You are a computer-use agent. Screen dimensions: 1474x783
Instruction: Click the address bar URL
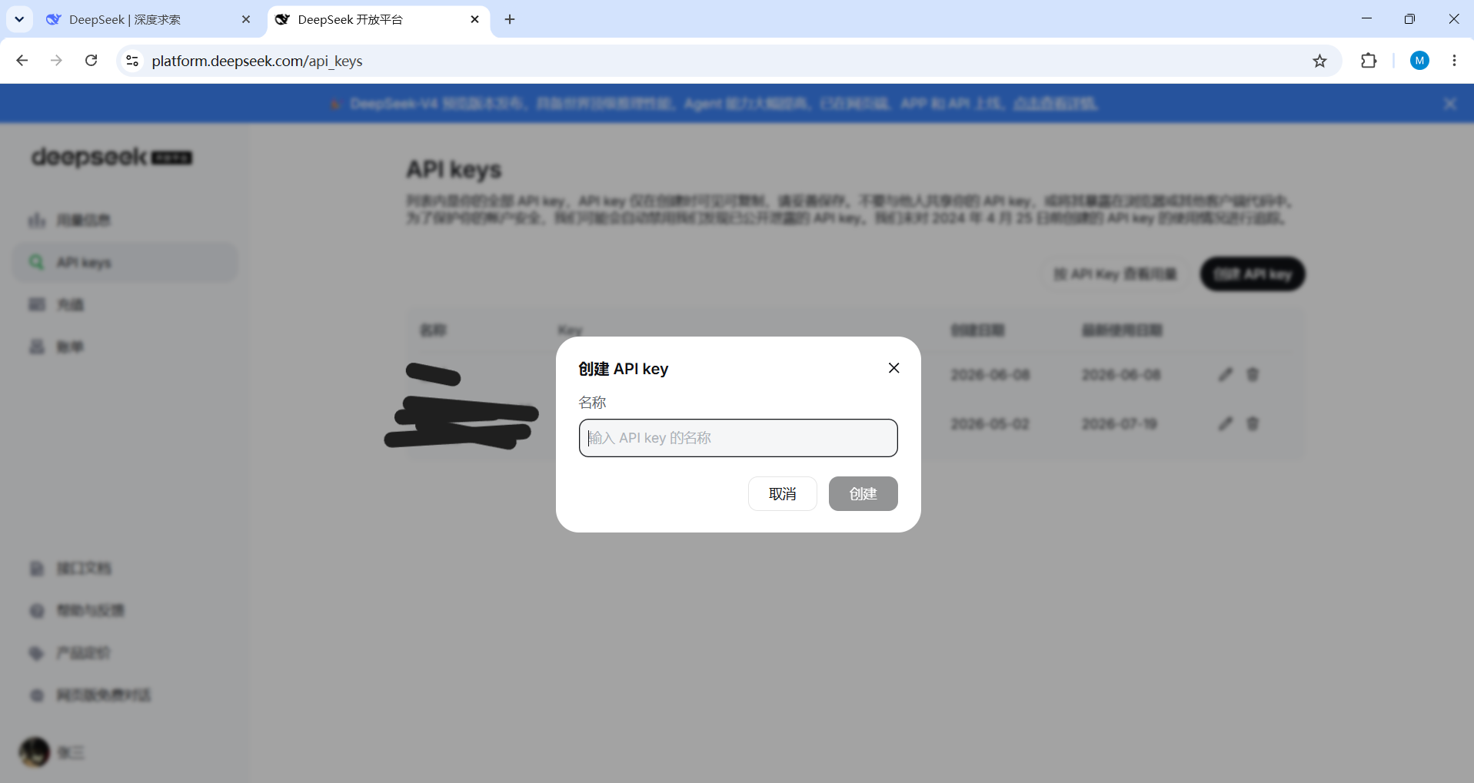click(257, 61)
